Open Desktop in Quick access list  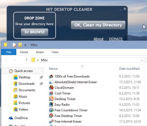24,77
